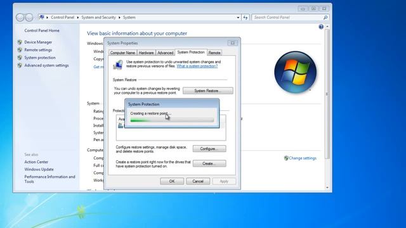Screen dimensions: 406x228
Task: Click the Back navigation arrow
Action: click(x=20, y=17)
